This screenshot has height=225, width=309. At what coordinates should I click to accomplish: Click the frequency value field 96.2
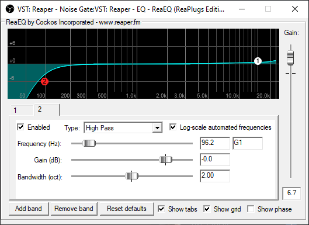pyautogui.click(x=215, y=143)
